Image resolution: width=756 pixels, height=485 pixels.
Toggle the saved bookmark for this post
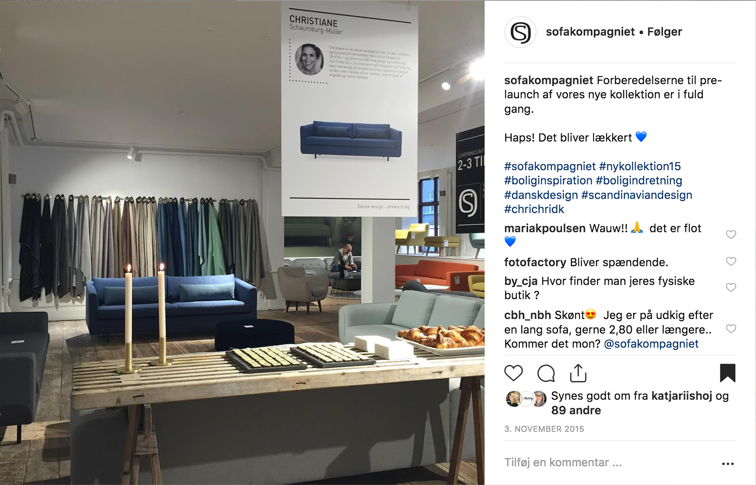click(728, 373)
